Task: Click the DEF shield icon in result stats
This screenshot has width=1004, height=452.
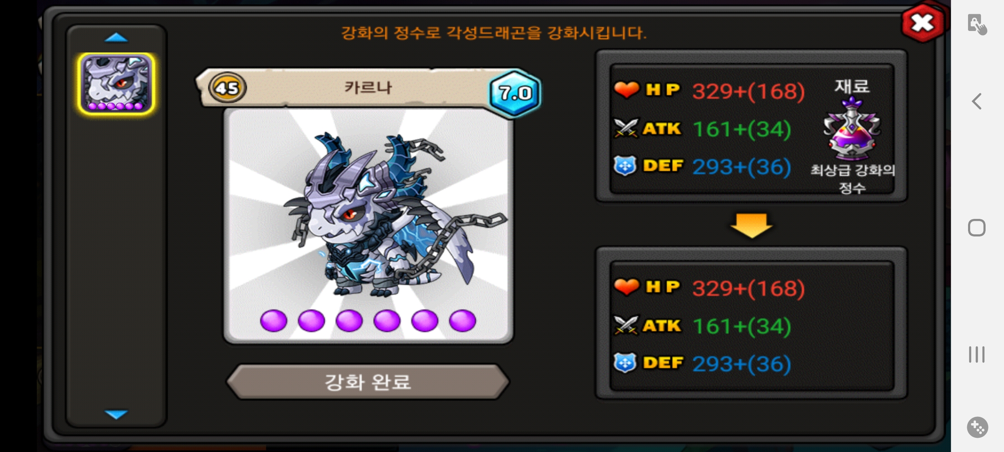Action: [625, 363]
